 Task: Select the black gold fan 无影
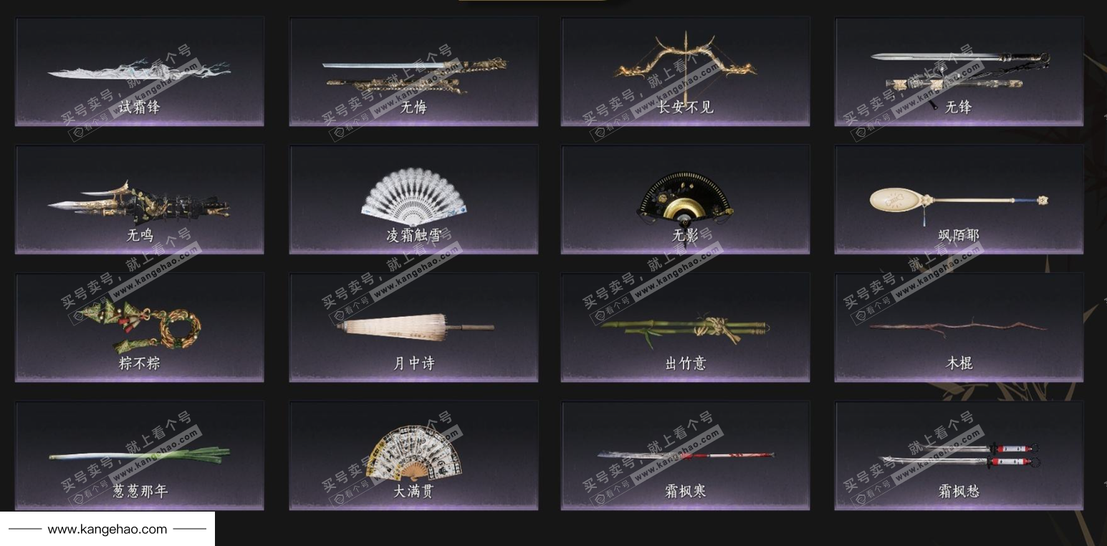tap(686, 196)
